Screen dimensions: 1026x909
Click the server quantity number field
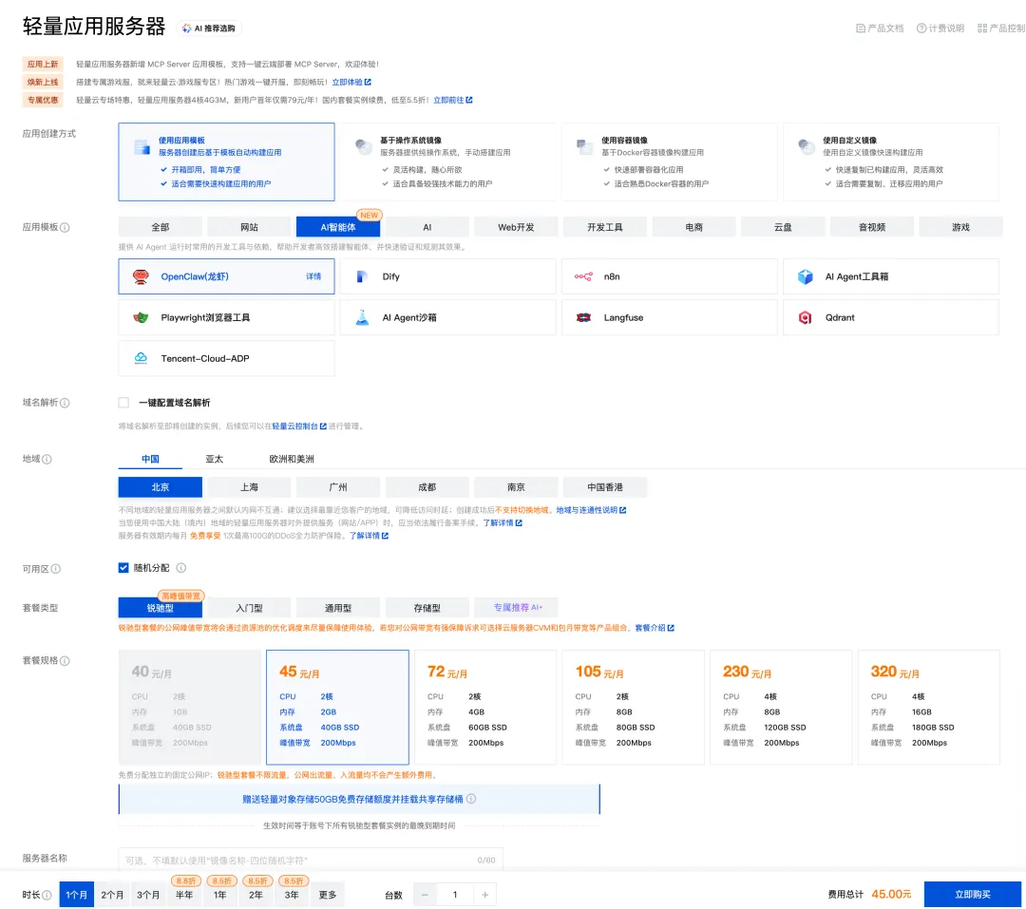click(x=455, y=896)
